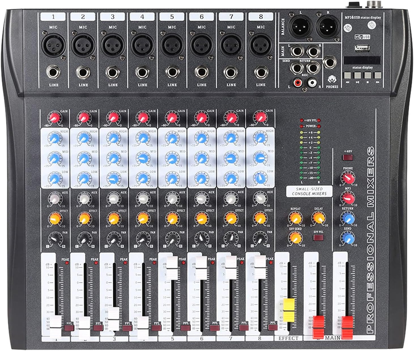Click the channel 3 fader cap
This screenshot has height=351, width=414.
tap(114, 319)
